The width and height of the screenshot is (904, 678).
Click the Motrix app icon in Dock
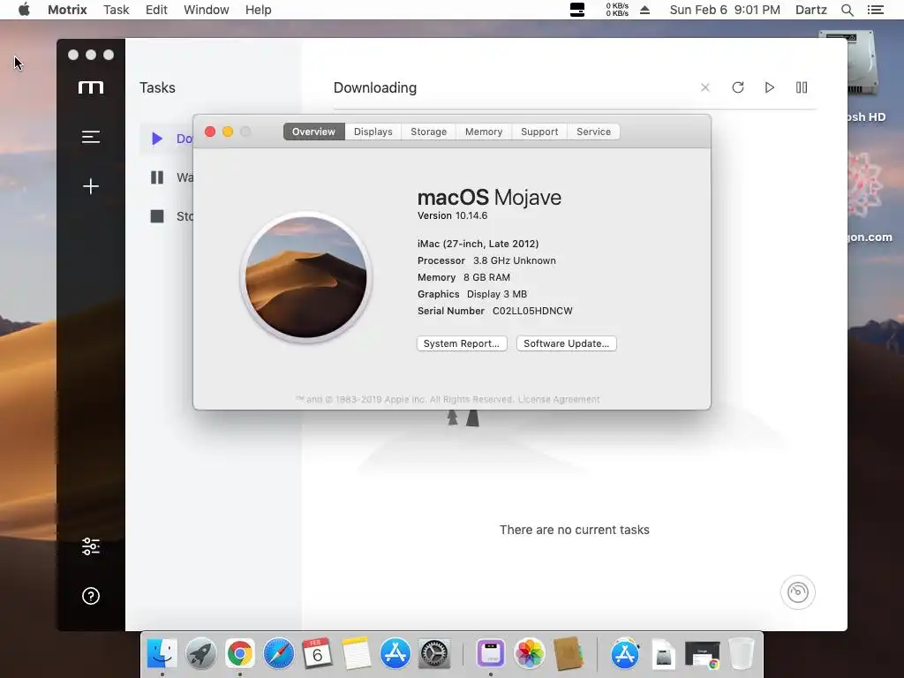(491, 653)
